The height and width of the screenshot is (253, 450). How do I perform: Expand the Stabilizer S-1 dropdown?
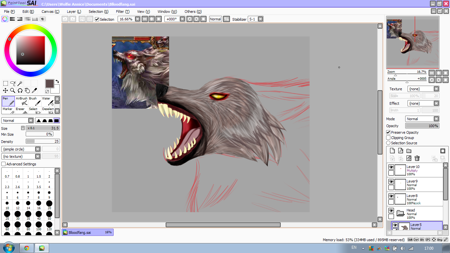tap(260, 19)
